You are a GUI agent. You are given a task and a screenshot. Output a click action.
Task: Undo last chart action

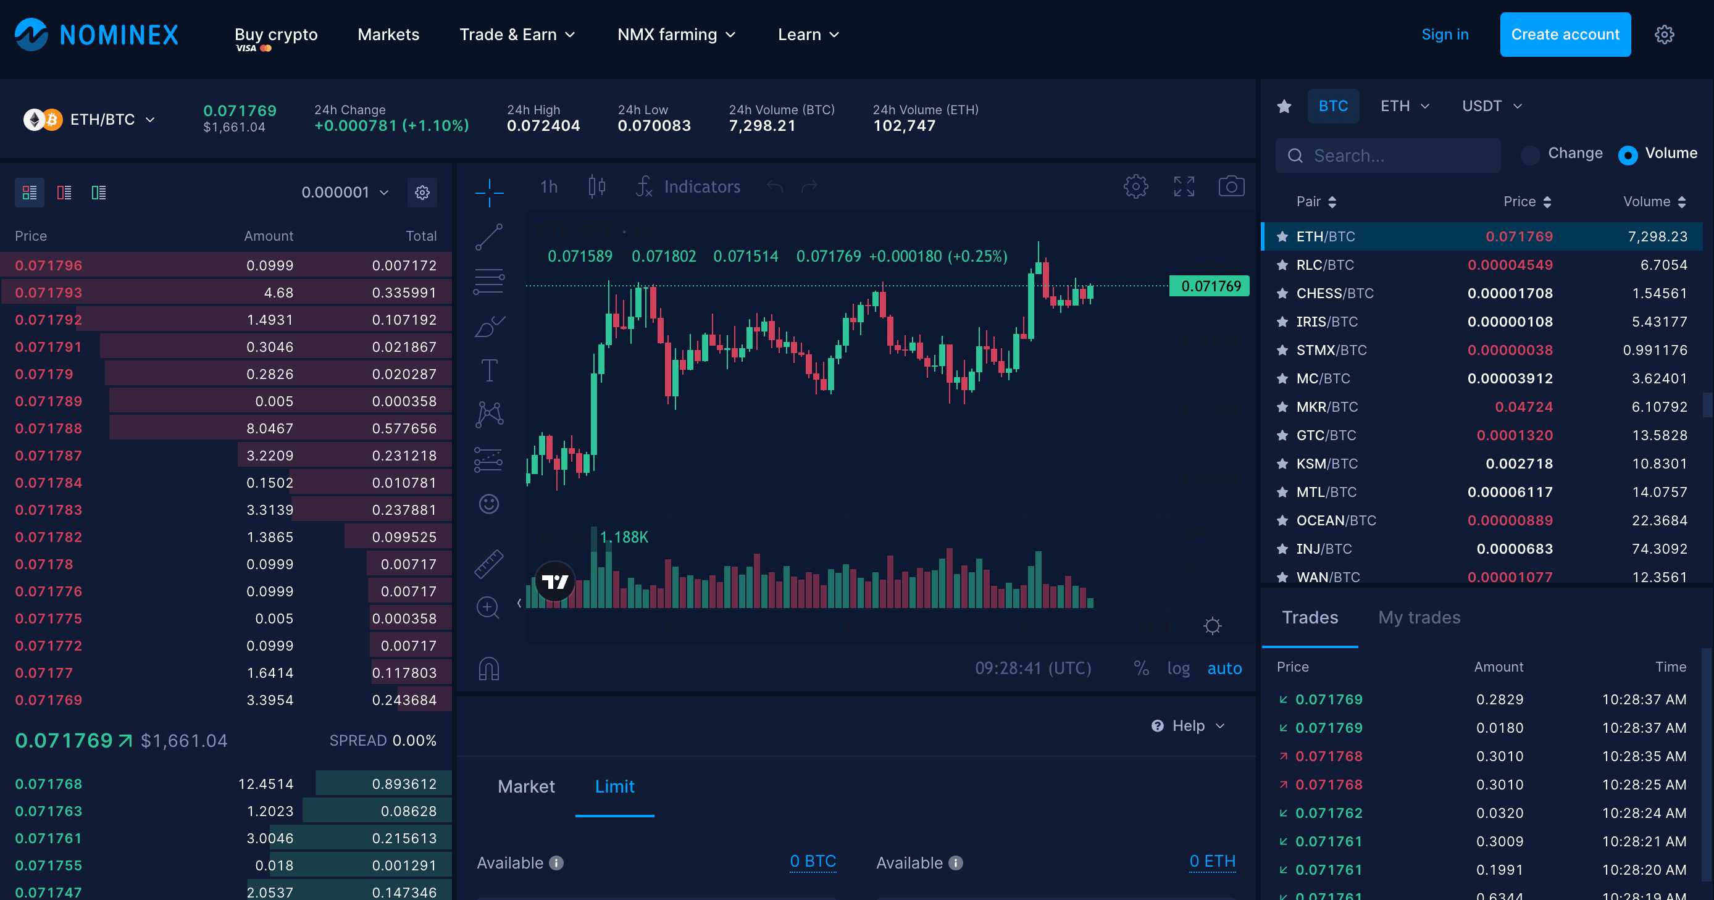(x=774, y=187)
